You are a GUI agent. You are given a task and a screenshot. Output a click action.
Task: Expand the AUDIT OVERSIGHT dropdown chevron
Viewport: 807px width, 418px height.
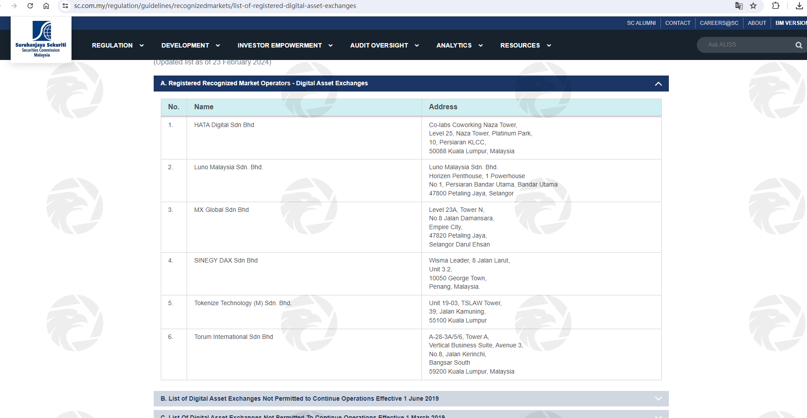[x=417, y=45]
